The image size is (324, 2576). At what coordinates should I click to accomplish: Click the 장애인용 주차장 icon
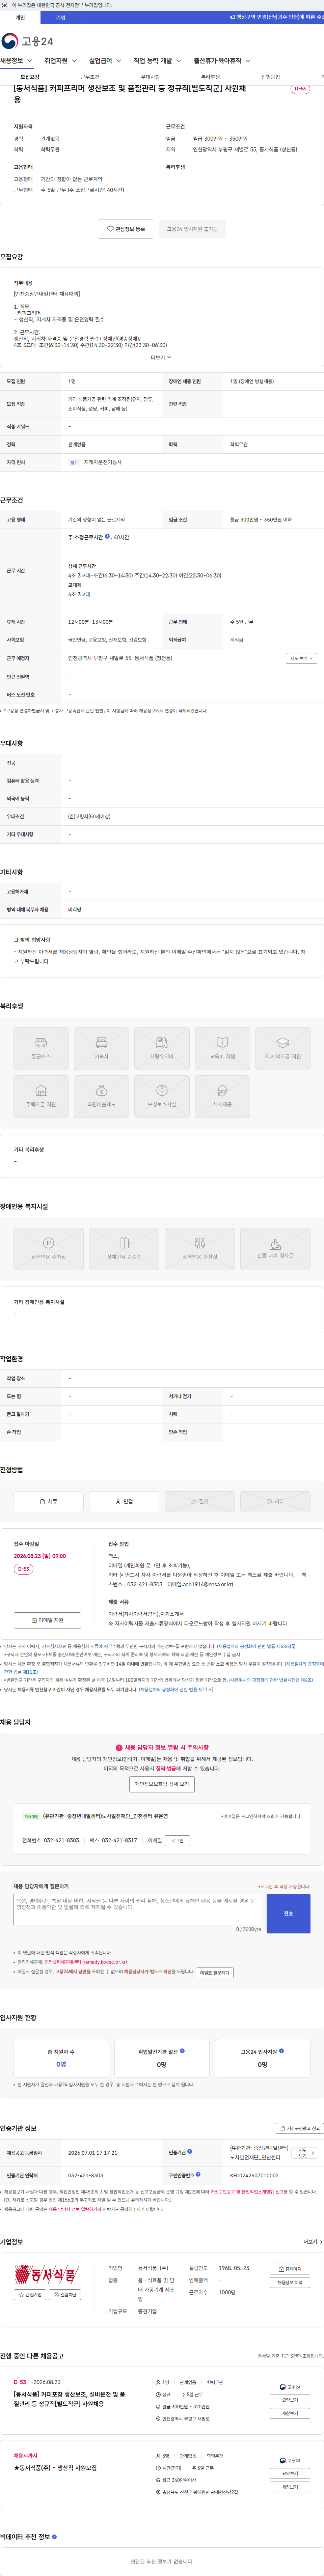[48, 1249]
